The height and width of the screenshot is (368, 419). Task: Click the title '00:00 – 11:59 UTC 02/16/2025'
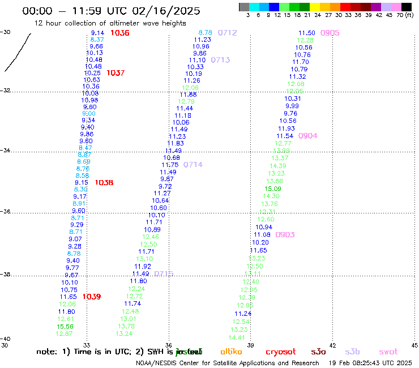(111, 11)
